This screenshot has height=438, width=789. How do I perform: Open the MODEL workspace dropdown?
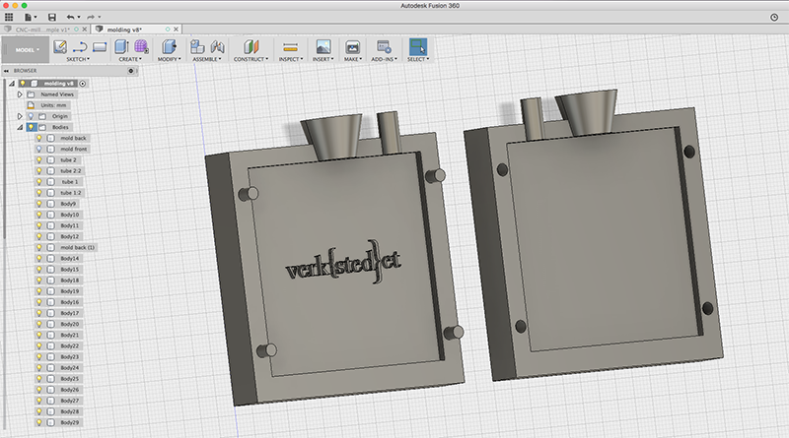click(27, 50)
